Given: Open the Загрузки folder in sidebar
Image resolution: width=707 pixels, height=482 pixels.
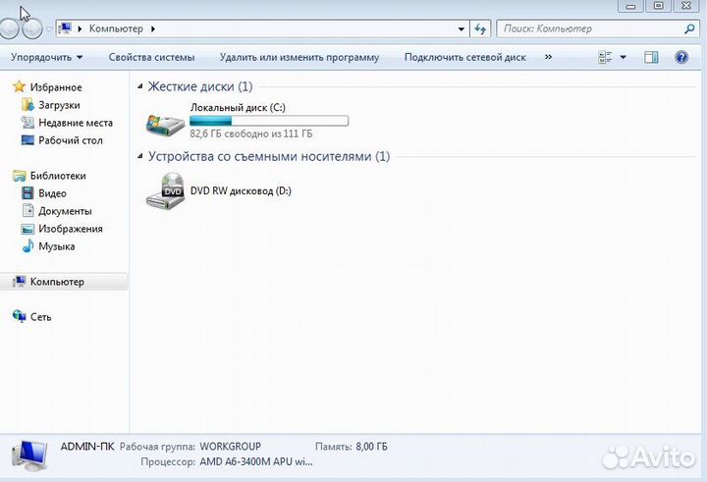Looking at the screenshot, I should (59, 105).
